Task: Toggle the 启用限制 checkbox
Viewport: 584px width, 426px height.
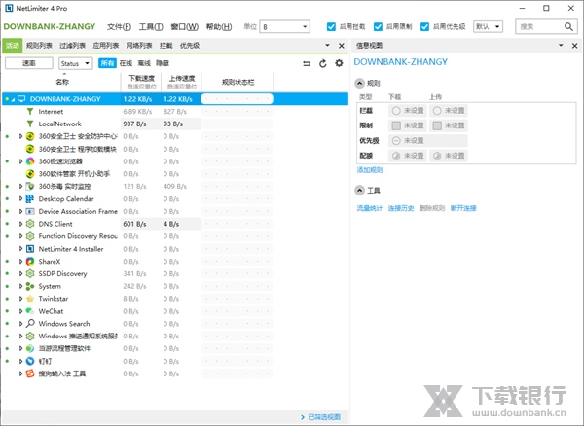Action: coord(378,27)
